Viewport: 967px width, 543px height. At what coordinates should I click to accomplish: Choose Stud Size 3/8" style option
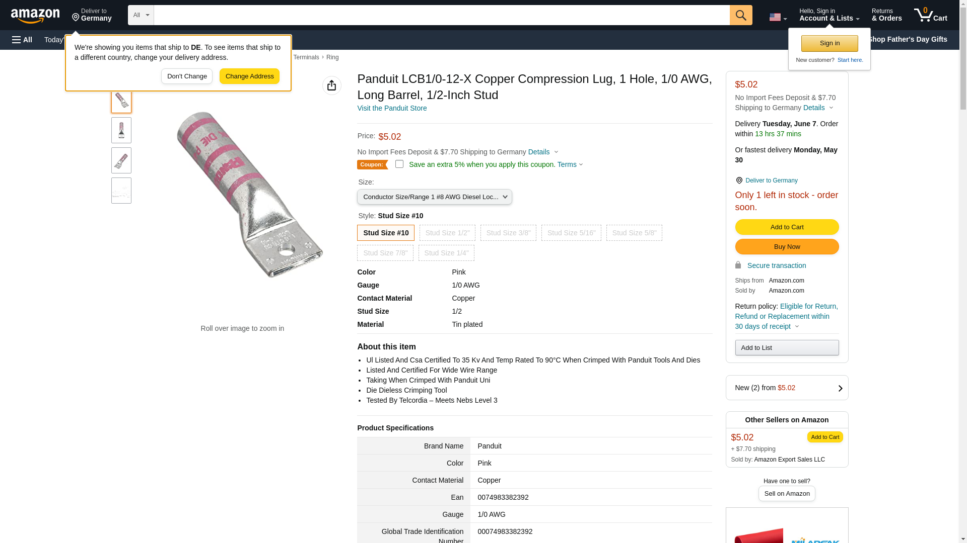coord(508,233)
